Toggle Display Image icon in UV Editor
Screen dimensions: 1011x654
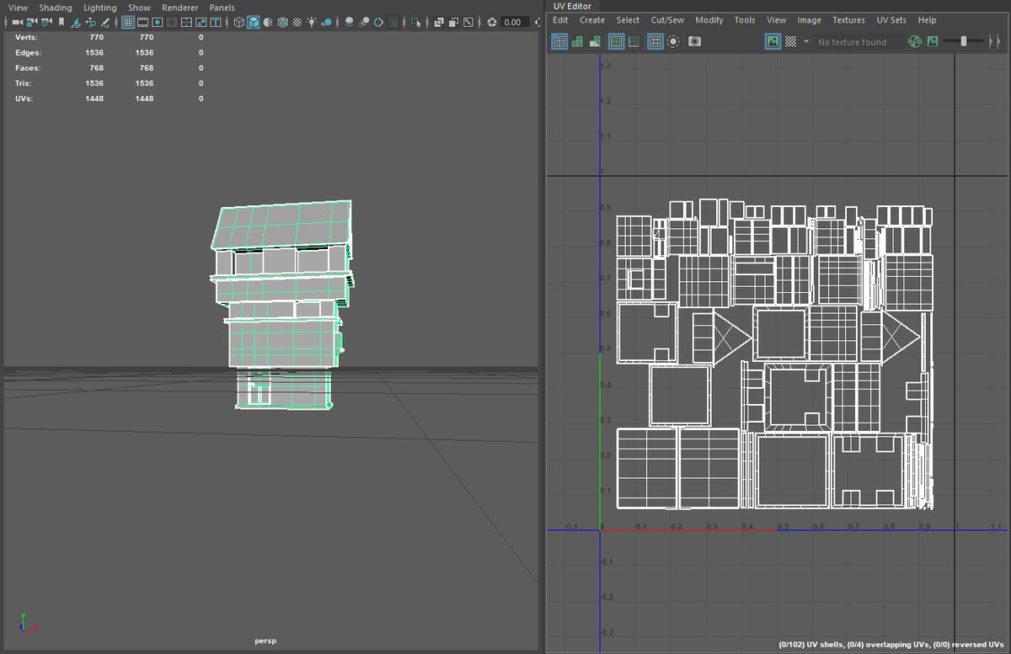pyautogui.click(x=773, y=41)
